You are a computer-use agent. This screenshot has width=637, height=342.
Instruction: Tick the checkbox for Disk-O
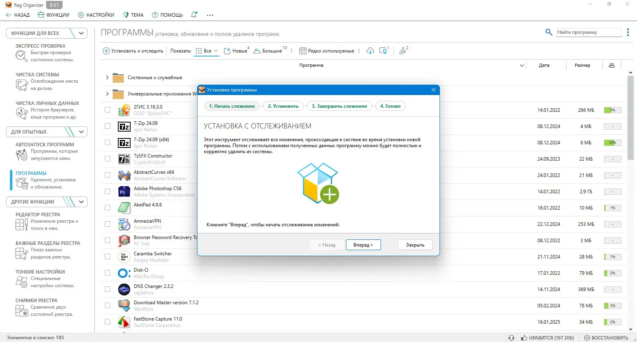[107, 273]
